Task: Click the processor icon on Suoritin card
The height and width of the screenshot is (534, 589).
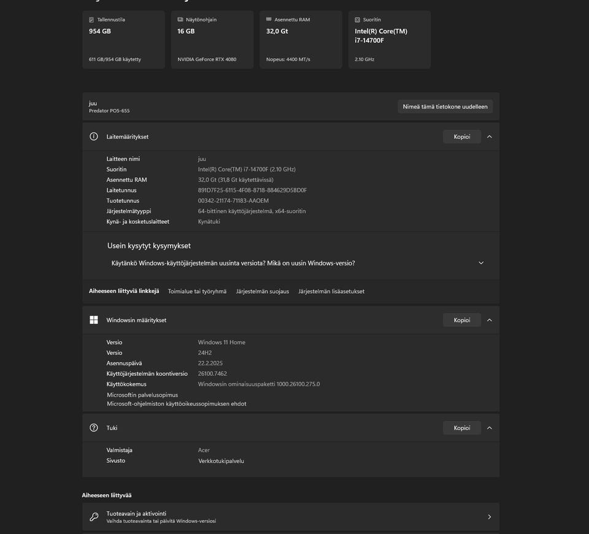Action: [358, 20]
